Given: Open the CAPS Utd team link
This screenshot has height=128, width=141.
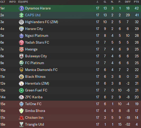Looking at the screenshot, I should [33, 15].
